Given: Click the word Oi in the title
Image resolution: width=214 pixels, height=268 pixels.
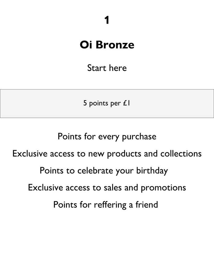Looking at the screenshot, I should click(x=86, y=44).
